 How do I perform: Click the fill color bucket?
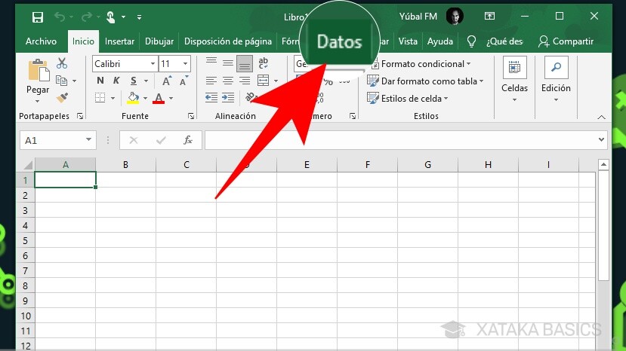(133, 98)
